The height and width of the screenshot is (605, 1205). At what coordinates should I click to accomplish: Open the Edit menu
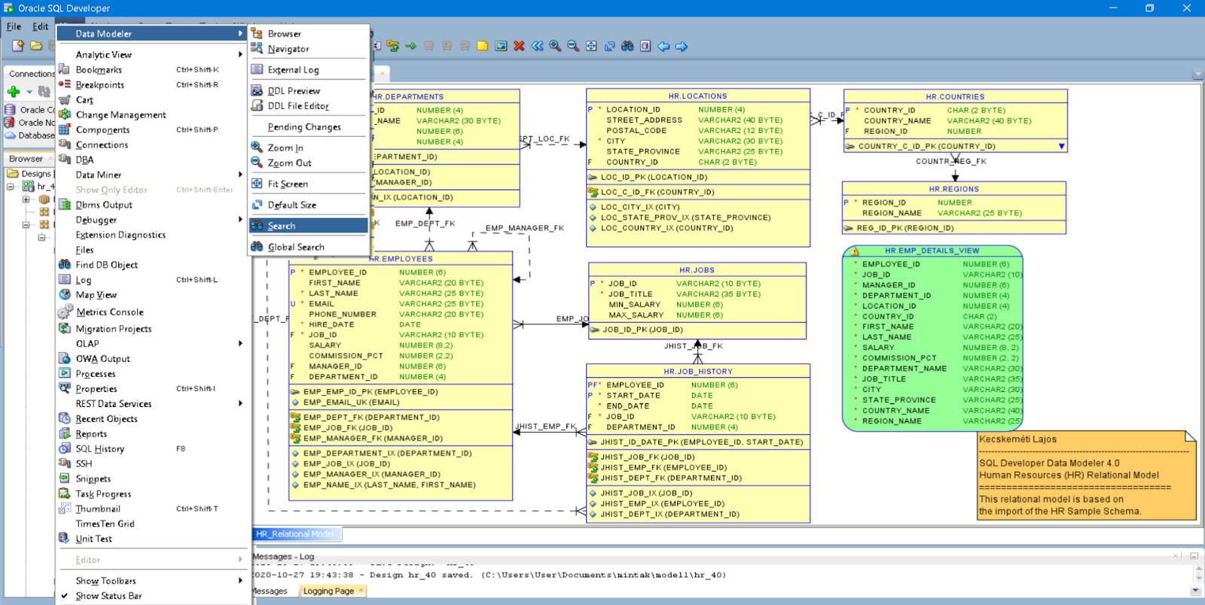coord(40,26)
